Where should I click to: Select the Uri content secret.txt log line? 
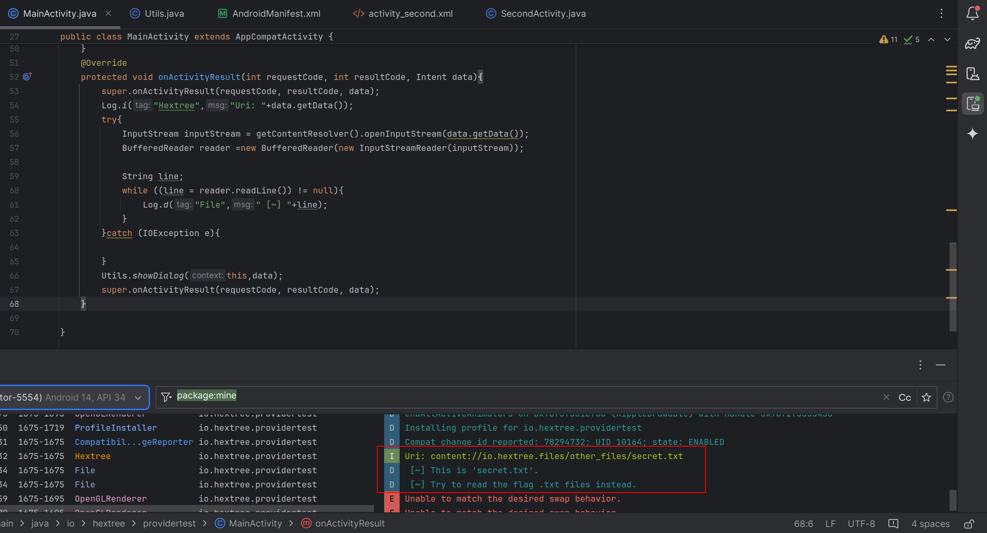point(544,456)
